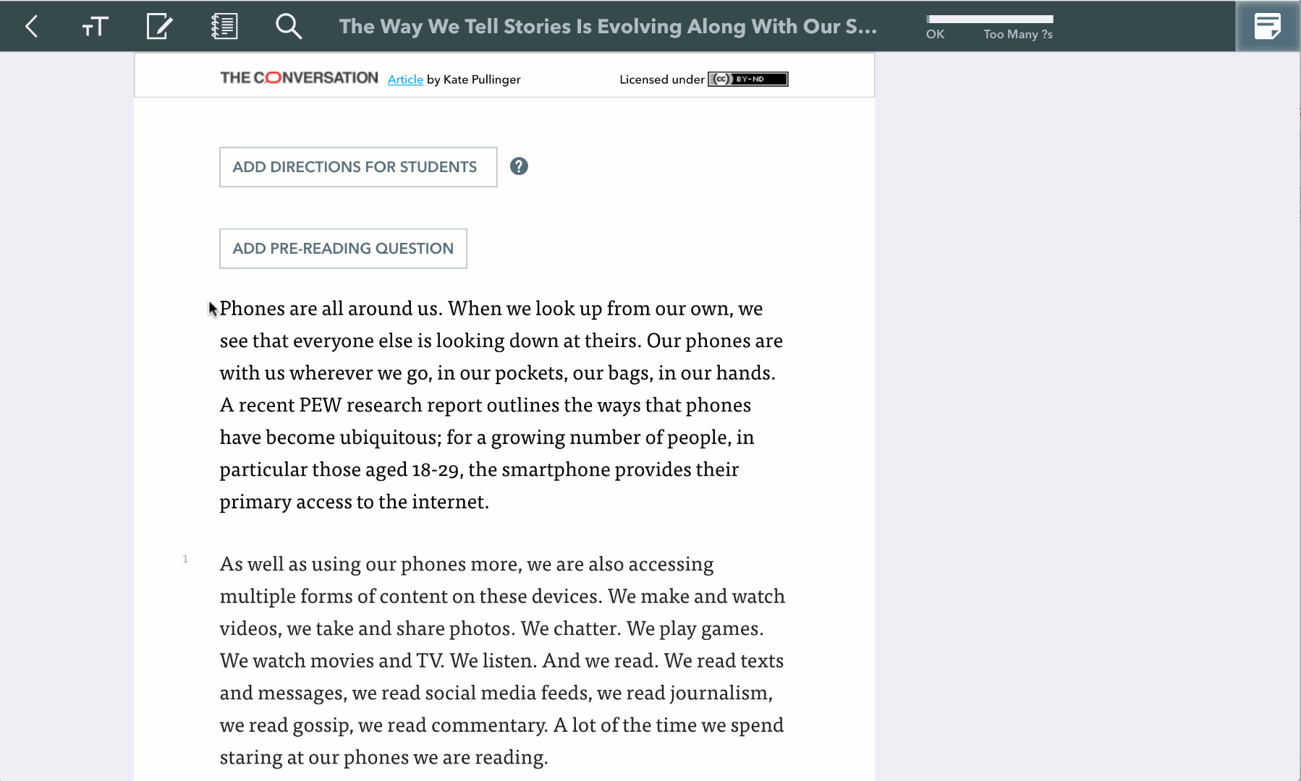Select the article title in the header

608,26
